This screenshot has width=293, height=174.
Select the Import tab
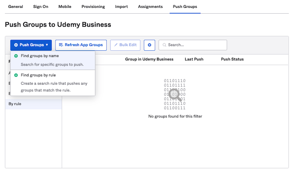point(121,7)
